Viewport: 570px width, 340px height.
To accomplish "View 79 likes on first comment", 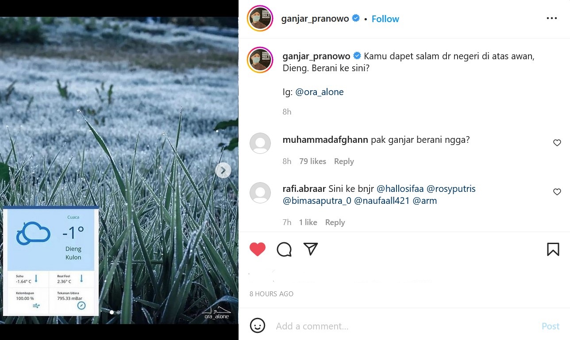I will click(x=312, y=161).
